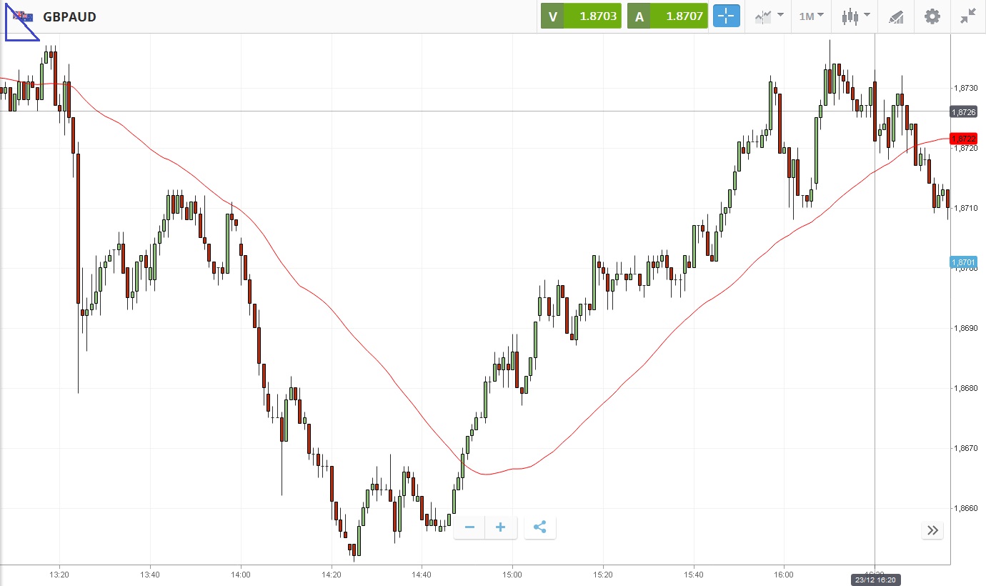Click the A buy button at 1.8707
Viewport: 986px width, 586px height.
(x=667, y=16)
